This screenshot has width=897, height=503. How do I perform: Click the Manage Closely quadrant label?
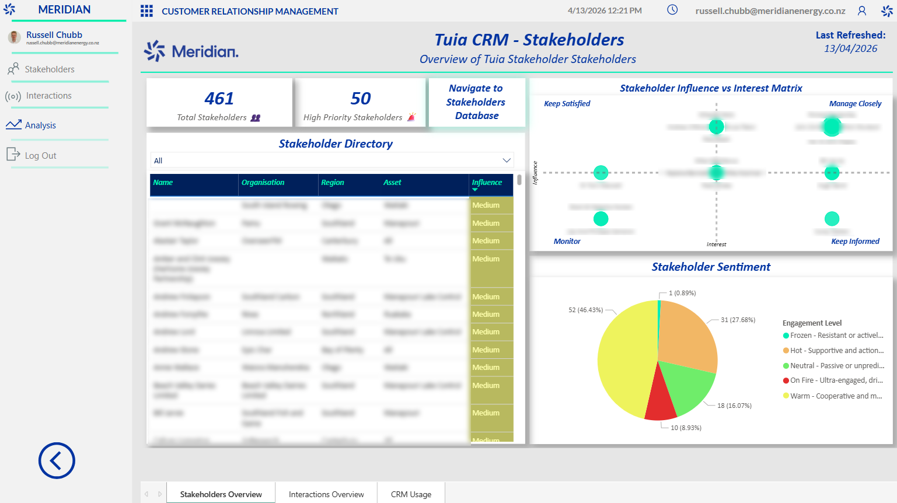tap(855, 104)
